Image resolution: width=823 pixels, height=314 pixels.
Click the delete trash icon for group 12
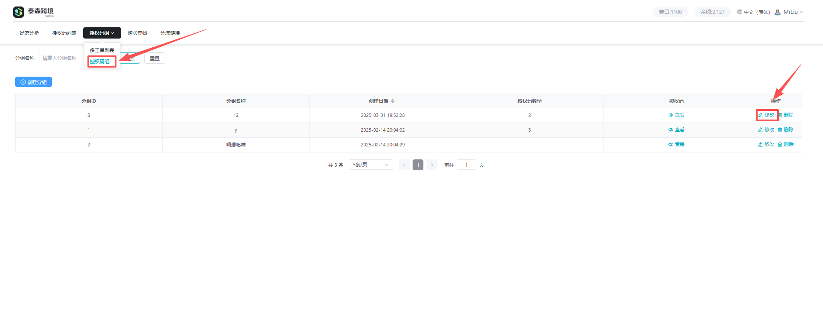click(x=780, y=115)
